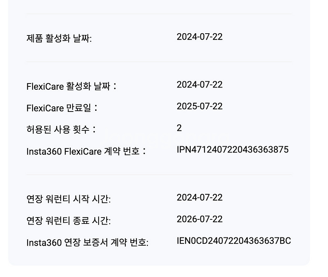The height and width of the screenshot is (277, 328).
Task: Select the contract number starting with IPN4712
Action: [232, 150]
